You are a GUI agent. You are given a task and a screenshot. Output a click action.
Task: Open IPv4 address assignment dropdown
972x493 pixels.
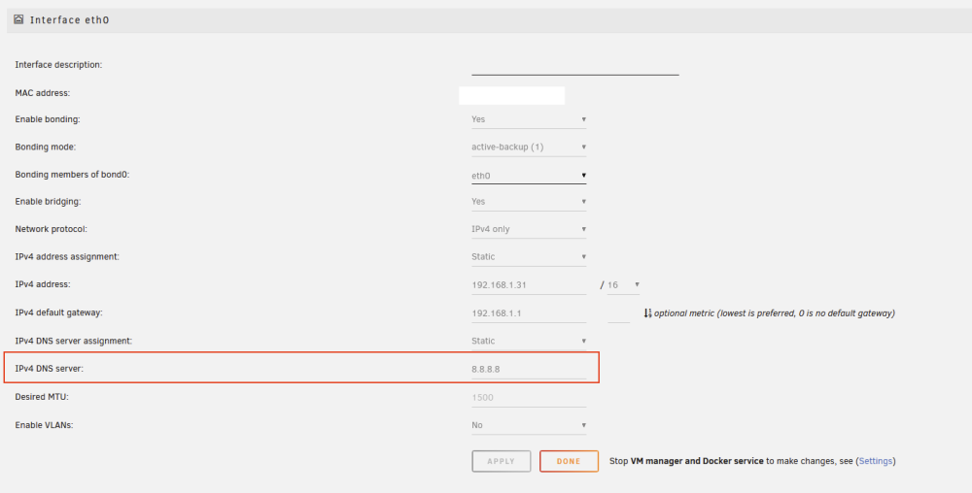(529, 256)
